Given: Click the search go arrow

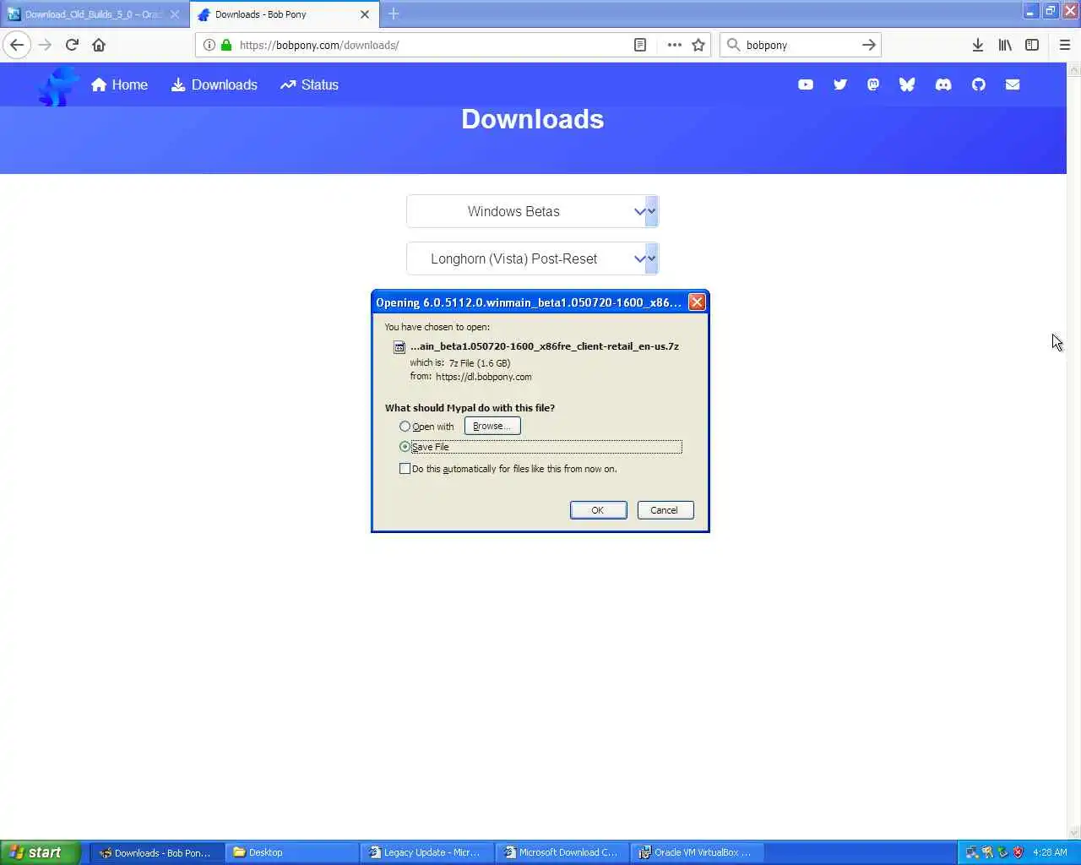Looking at the screenshot, I should click(869, 45).
